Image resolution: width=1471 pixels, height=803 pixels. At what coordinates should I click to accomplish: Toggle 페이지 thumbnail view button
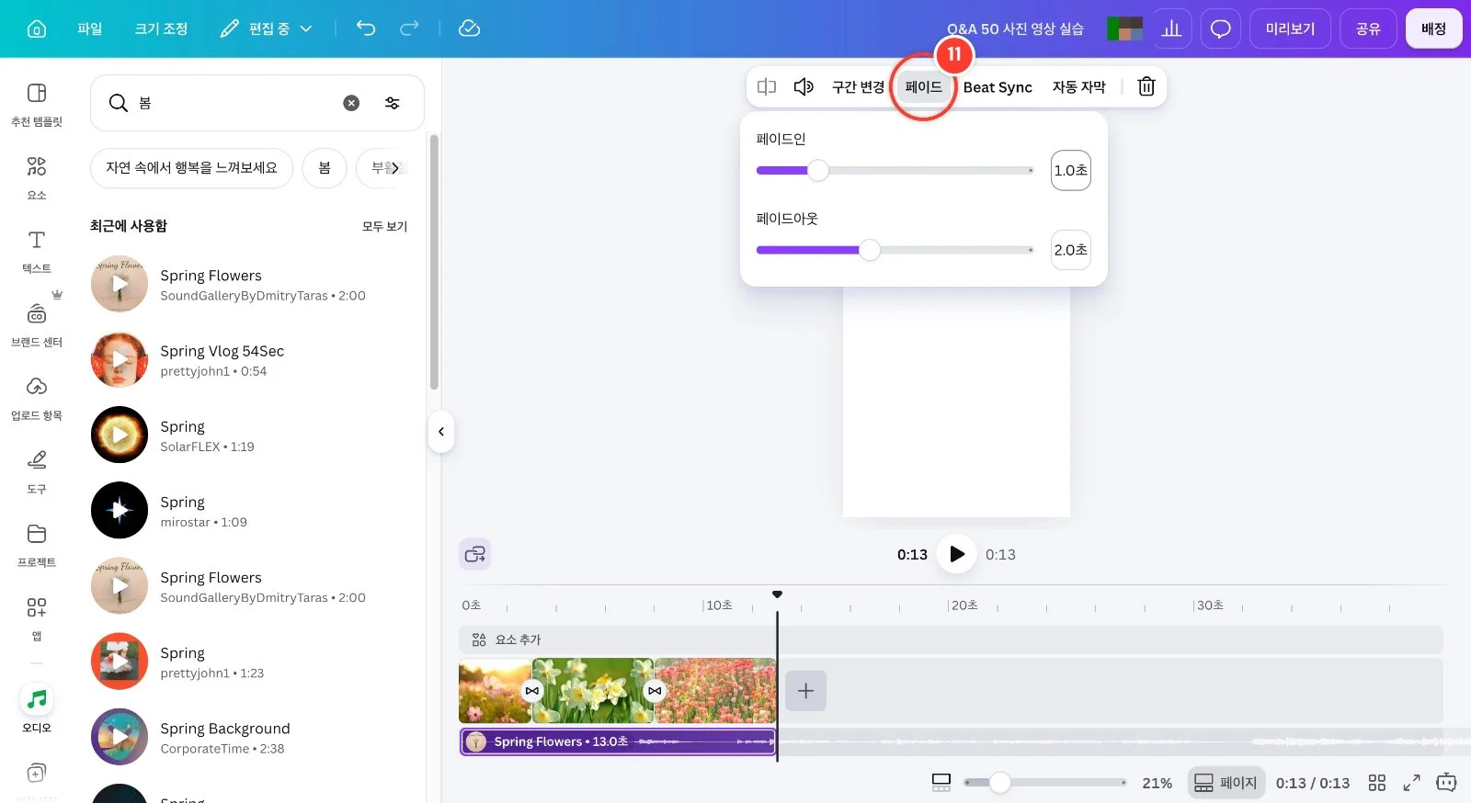click(1226, 783)
